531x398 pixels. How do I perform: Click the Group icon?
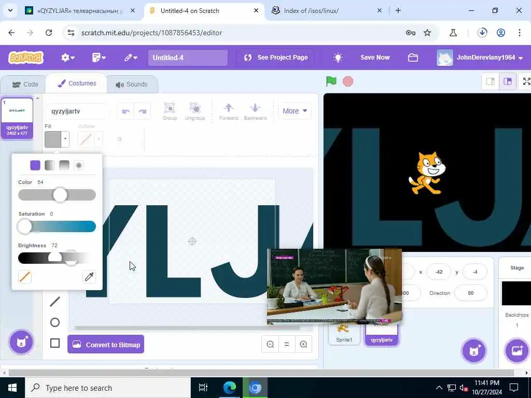coord(170,111)
